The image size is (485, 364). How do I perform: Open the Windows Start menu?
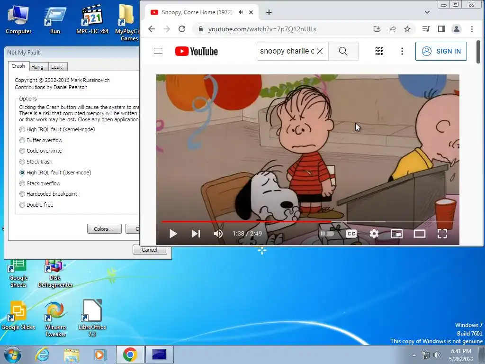coord(12,355)
